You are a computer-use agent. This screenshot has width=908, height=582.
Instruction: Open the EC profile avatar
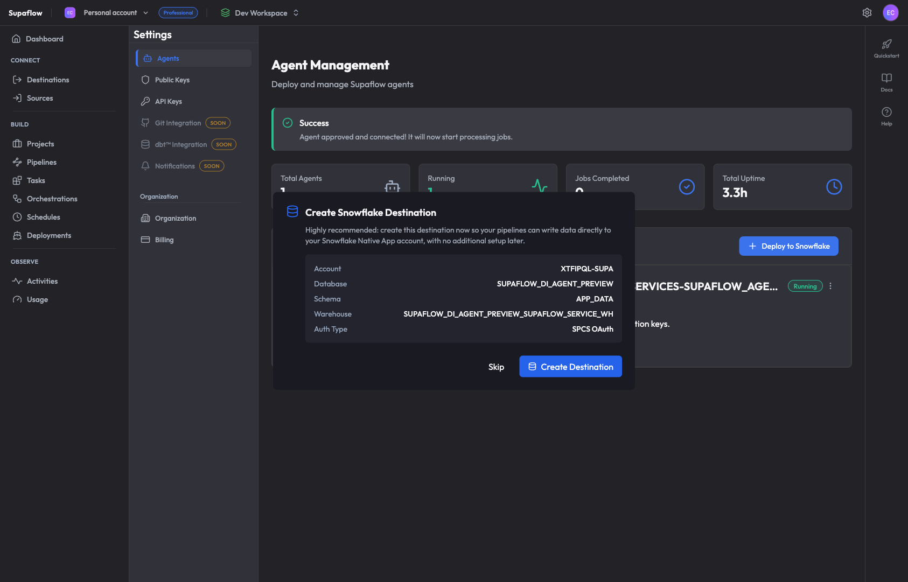tap(891, 12)
